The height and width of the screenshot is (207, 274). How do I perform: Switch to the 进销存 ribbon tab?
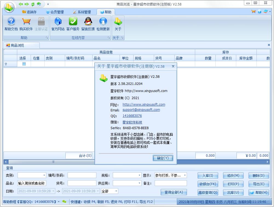coord(29,12)
